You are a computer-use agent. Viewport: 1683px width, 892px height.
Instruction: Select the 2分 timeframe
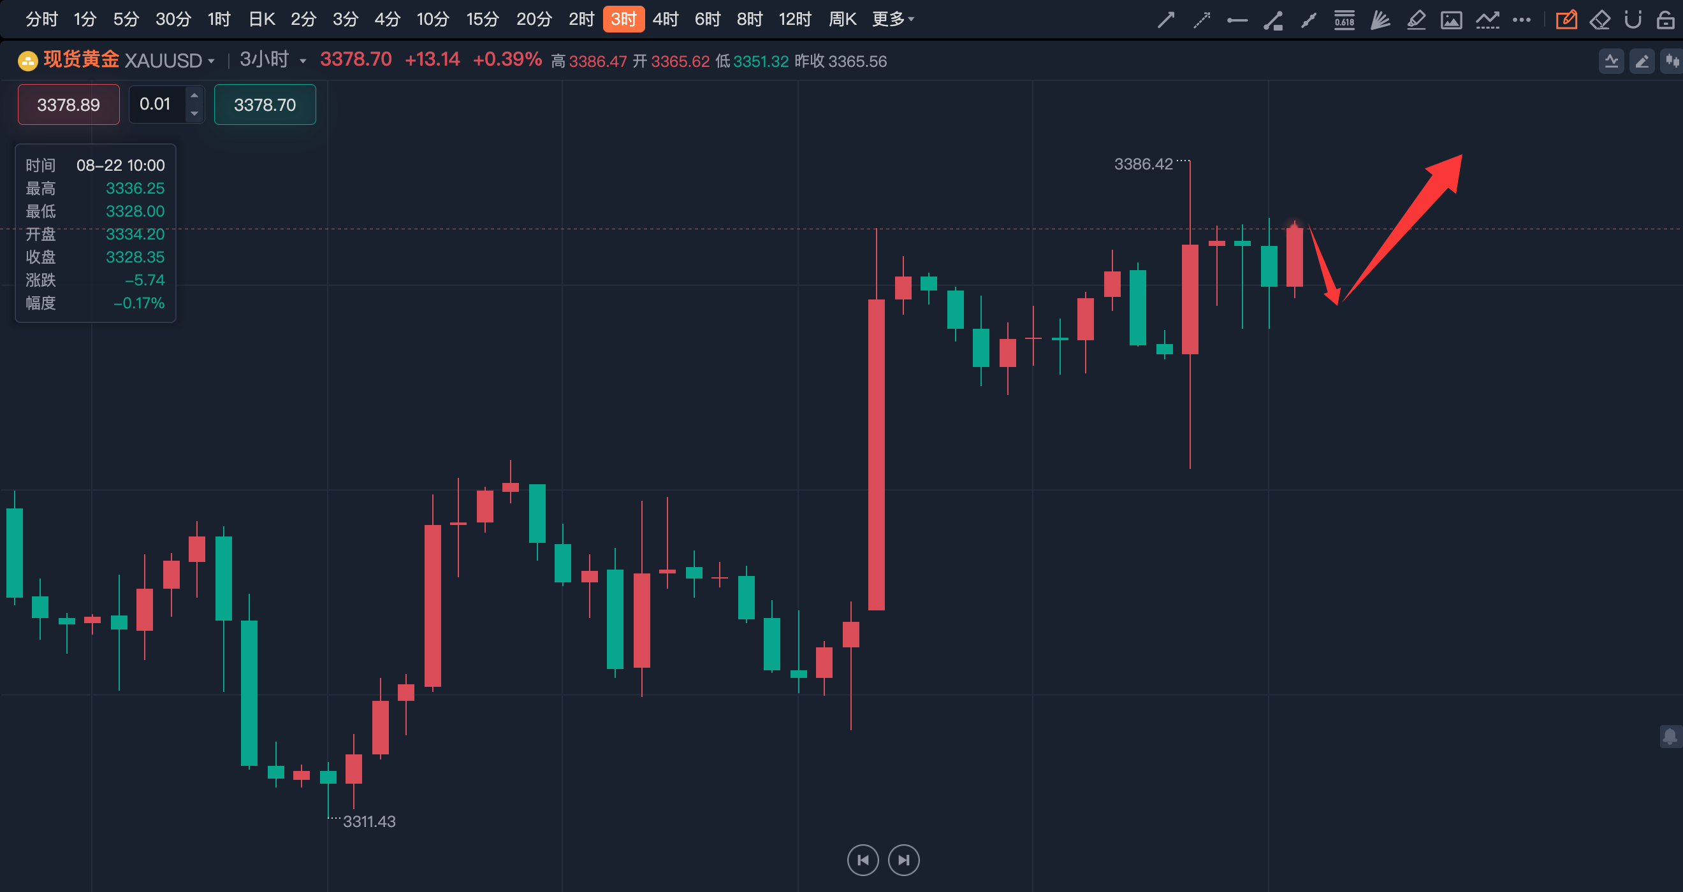coord(303,20)
